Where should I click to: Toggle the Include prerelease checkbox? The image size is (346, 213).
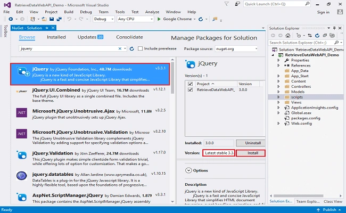[x=140, y=48]
